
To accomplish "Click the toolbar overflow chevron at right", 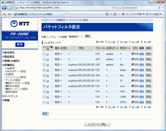I will point(163,12).
